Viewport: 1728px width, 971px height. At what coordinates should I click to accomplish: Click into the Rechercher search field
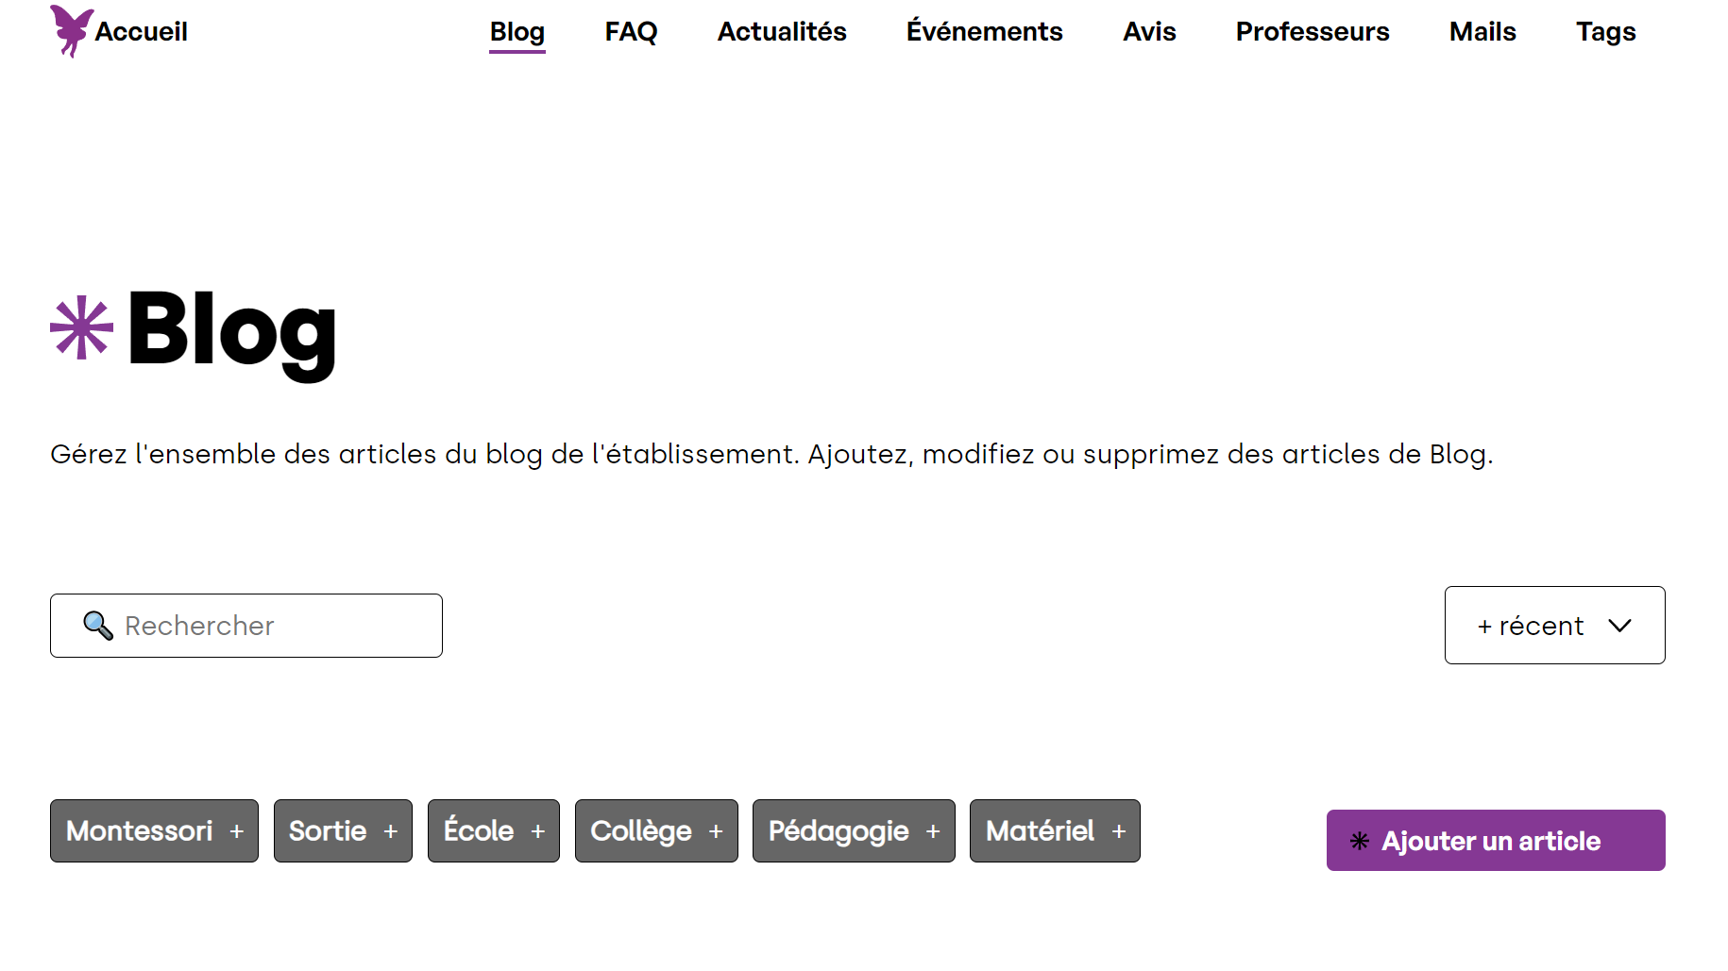246,625
